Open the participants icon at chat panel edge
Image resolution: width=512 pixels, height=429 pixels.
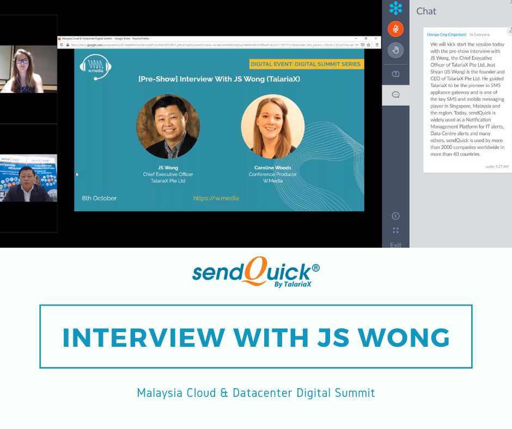tap(510, 30)
